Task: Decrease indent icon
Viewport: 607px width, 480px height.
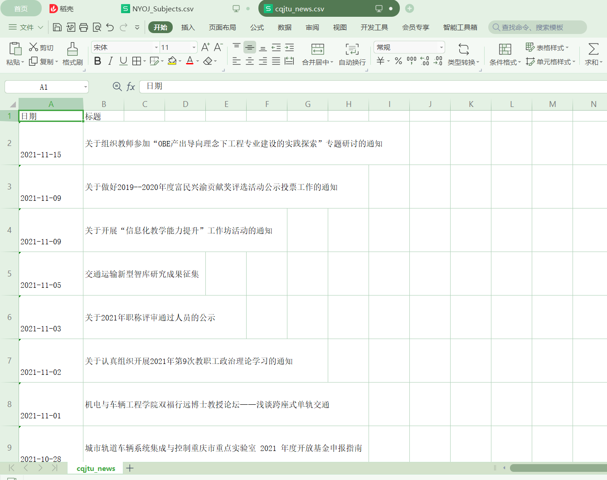Action: (x=276, y=47)
